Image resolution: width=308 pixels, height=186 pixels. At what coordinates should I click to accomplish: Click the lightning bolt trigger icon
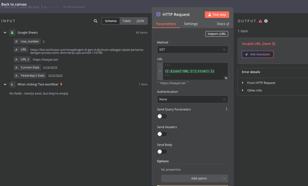click(61, 84)
